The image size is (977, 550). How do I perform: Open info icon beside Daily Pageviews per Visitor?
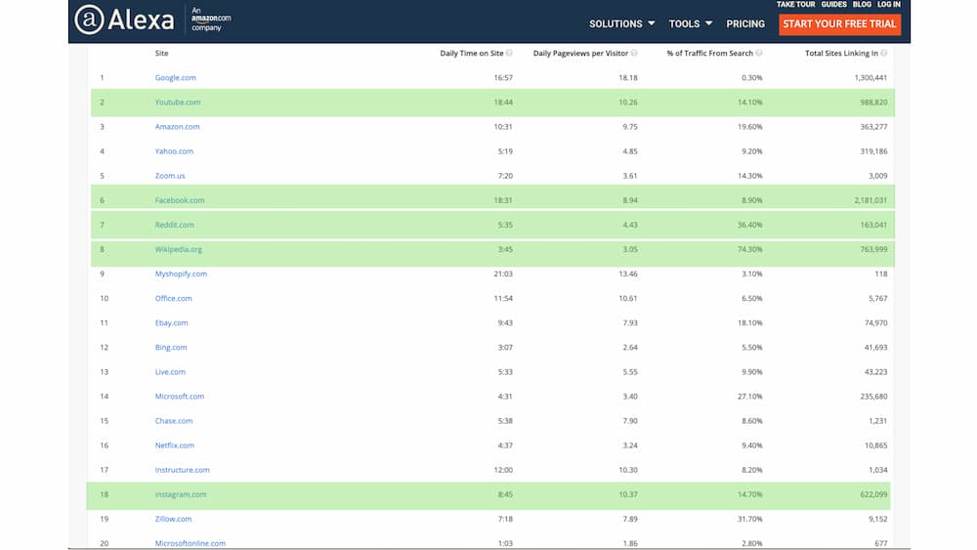[634, 53]
